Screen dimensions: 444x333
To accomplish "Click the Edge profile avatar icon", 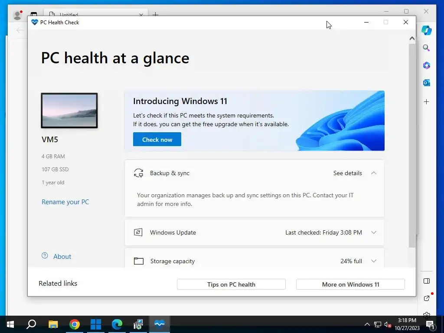I will coord(17,15).
